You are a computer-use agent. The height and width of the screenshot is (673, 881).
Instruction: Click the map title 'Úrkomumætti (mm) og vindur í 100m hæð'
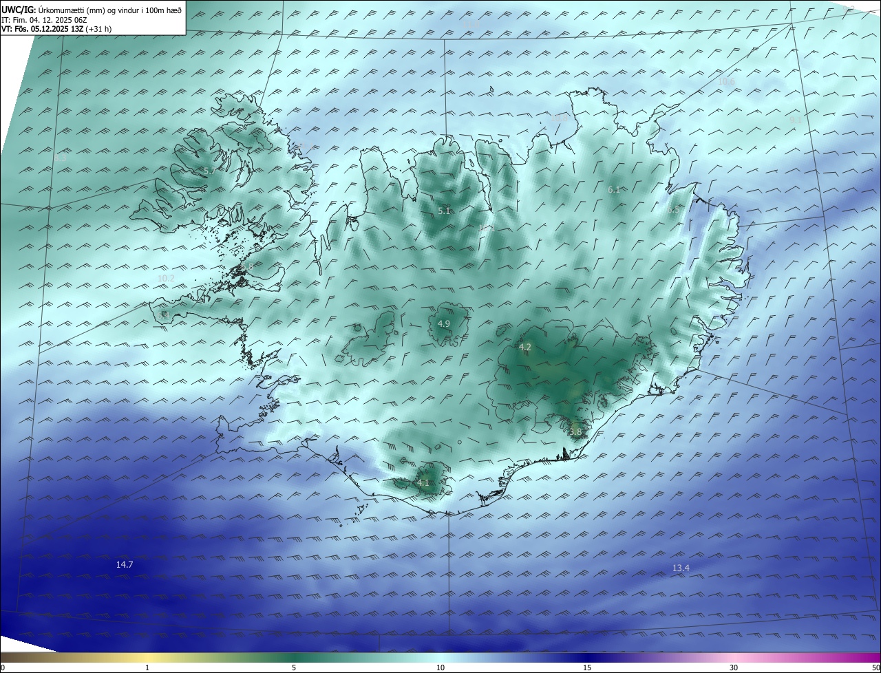pyautogui.click(x=110, y=10)
